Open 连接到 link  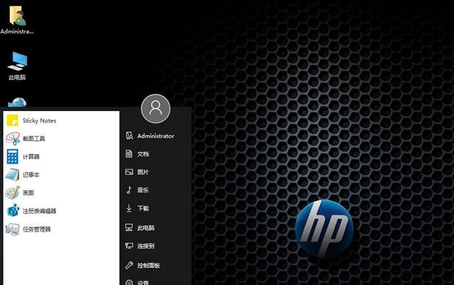point(146,246)
